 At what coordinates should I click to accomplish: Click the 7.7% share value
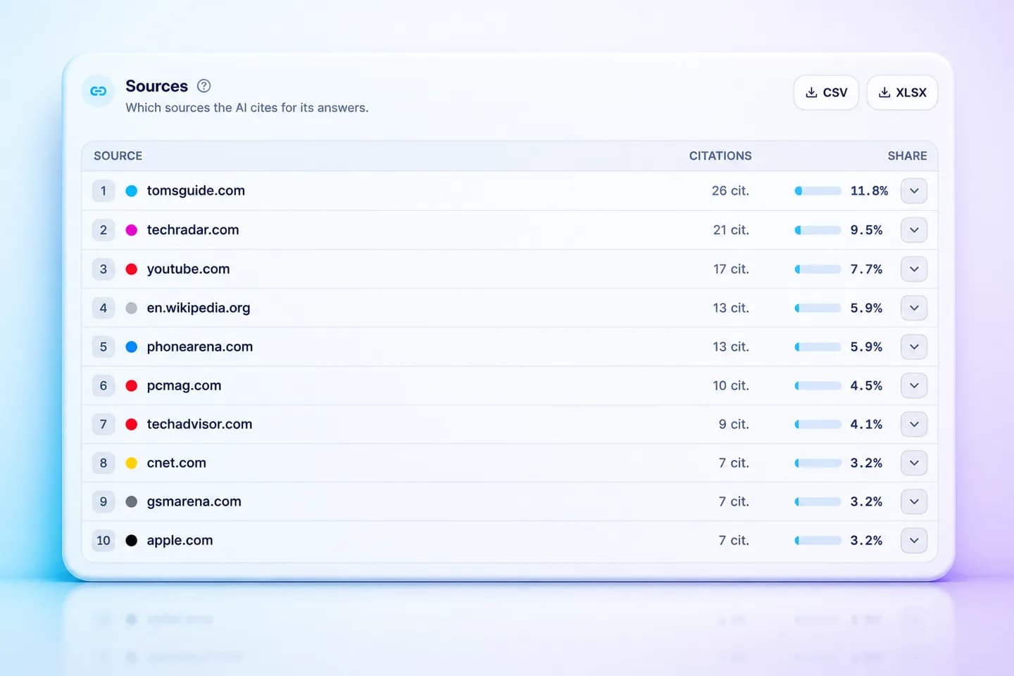(x=866, y=269)
